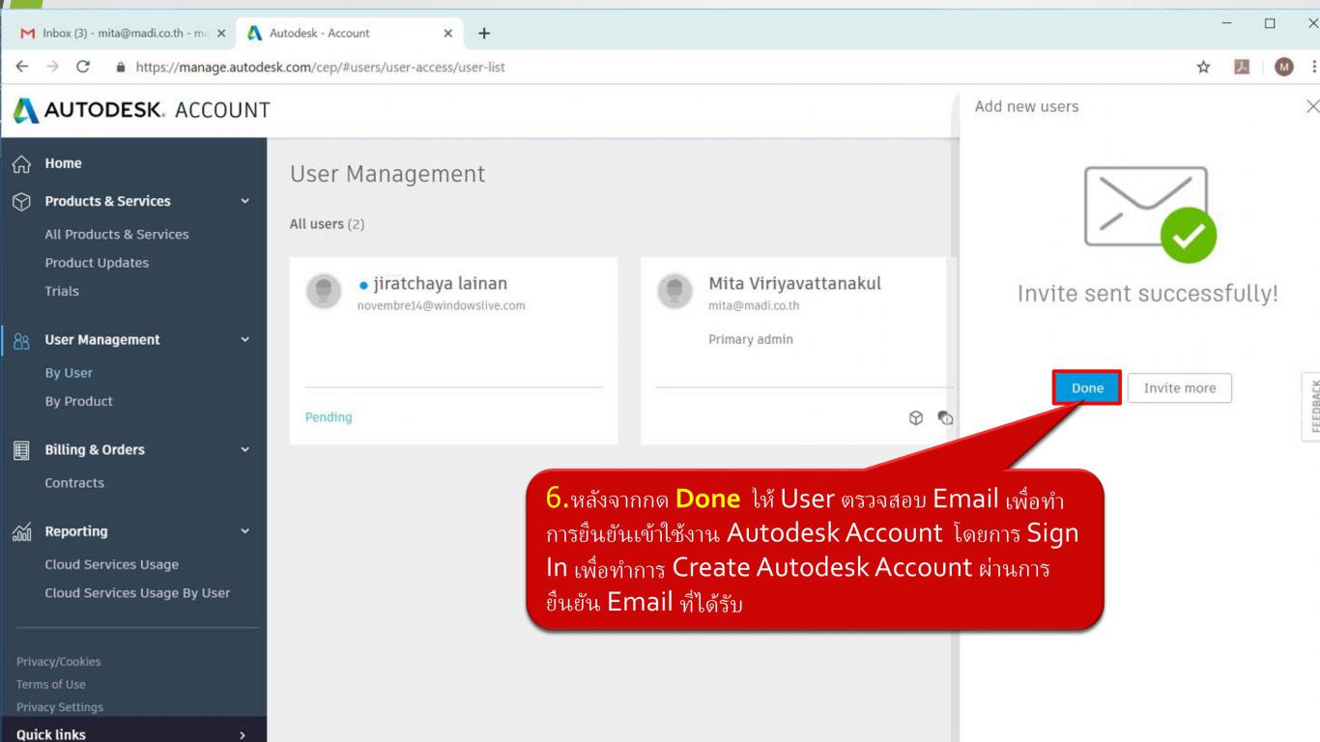Click product cube icon on Mita's card

coord(915,417)
